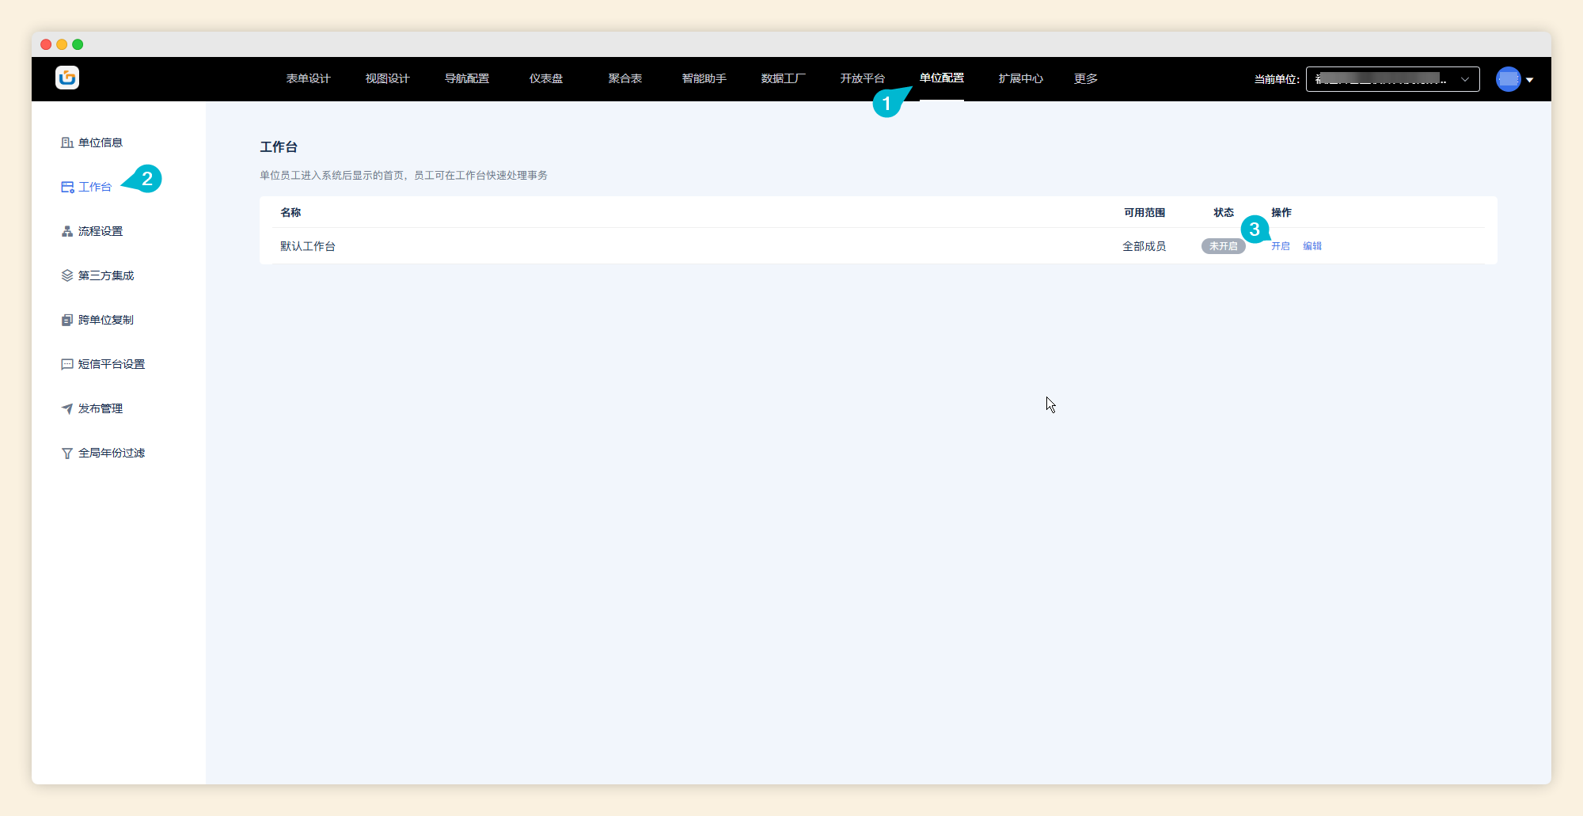
Task: Switch to the 视图设计 tab
Action: coord(387,78)
